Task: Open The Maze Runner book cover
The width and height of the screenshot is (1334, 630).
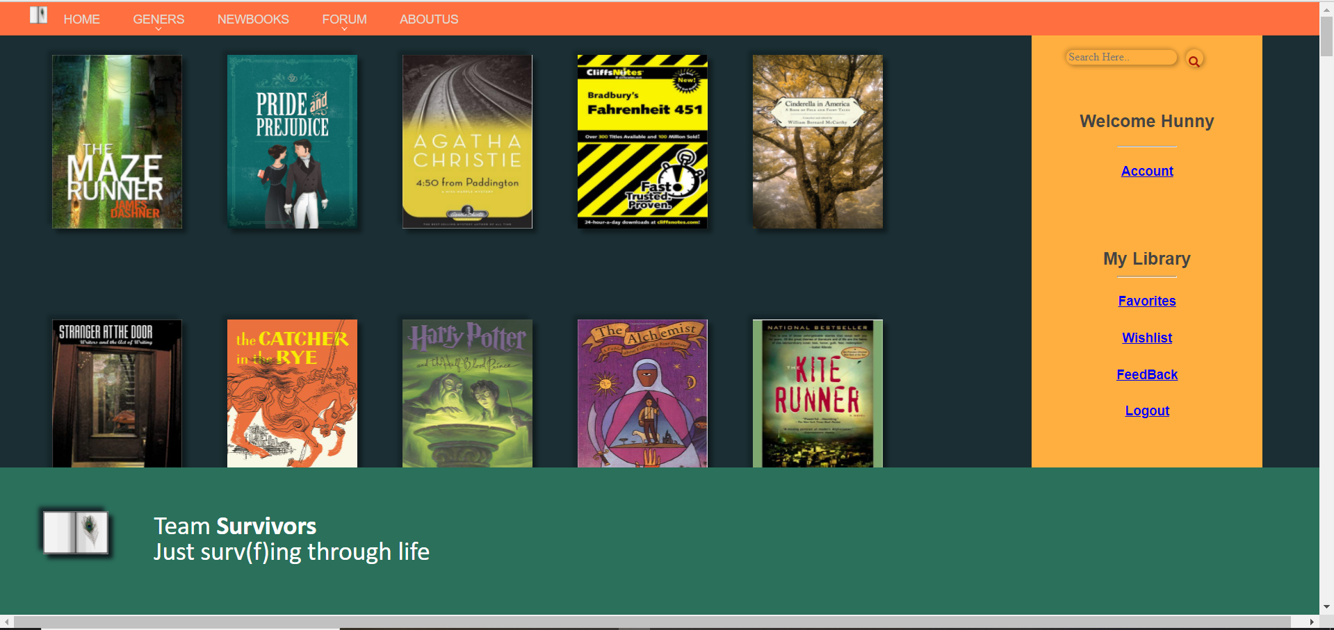Action: click(116, 142)
